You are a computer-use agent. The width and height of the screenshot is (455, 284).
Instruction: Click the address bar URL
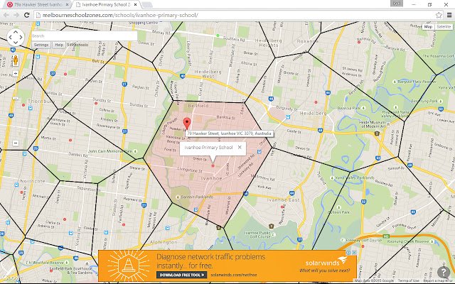[x=120, y=15]
